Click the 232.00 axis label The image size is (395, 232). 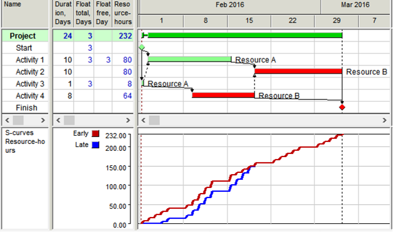(116, 136)
